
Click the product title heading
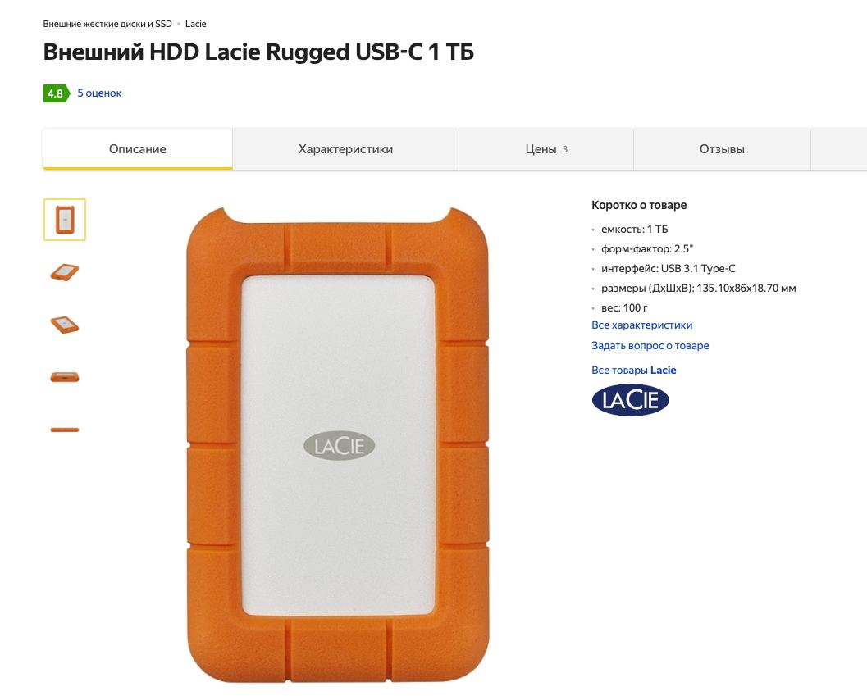pyautogui.click(x=258, y=52)
